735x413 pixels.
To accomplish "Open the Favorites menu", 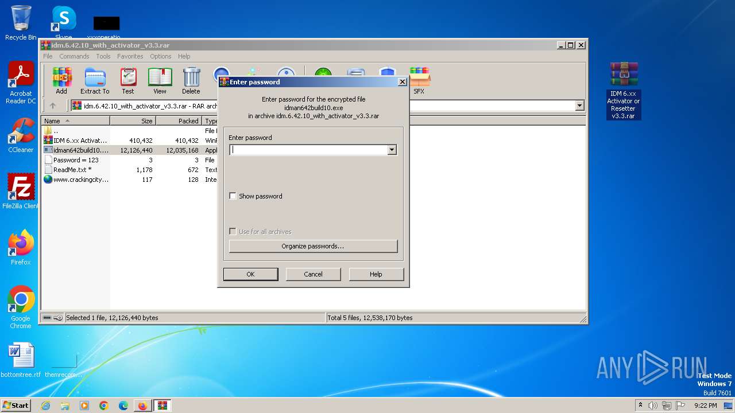I will pos(130,56).
